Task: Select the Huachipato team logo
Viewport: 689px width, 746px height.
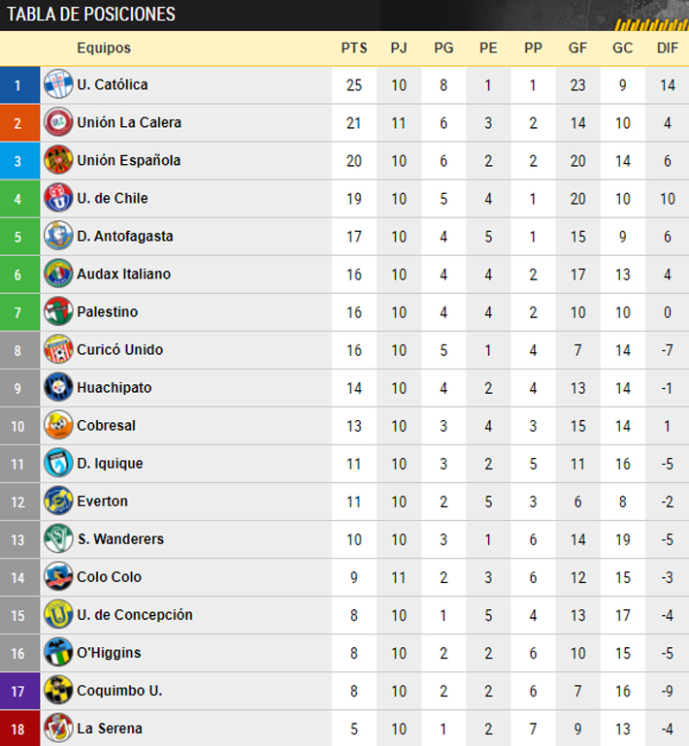Action: (58, 388)
